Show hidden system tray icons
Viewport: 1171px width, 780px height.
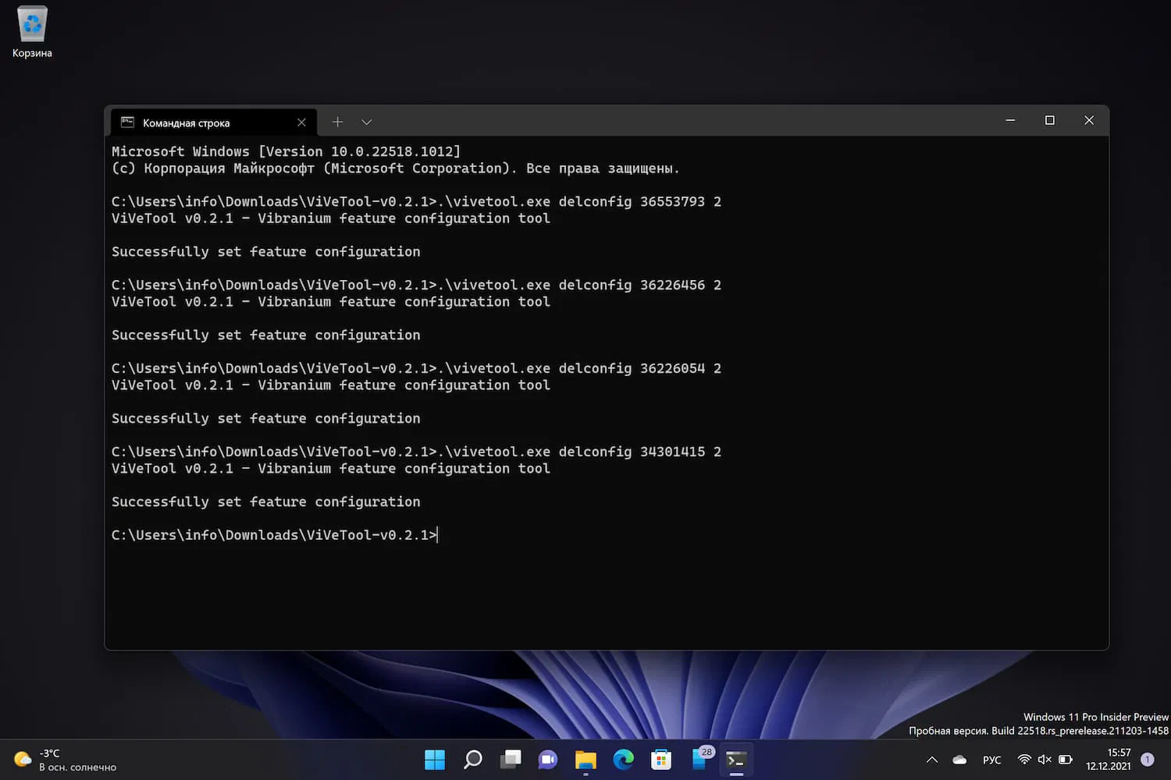pos(931,760)
